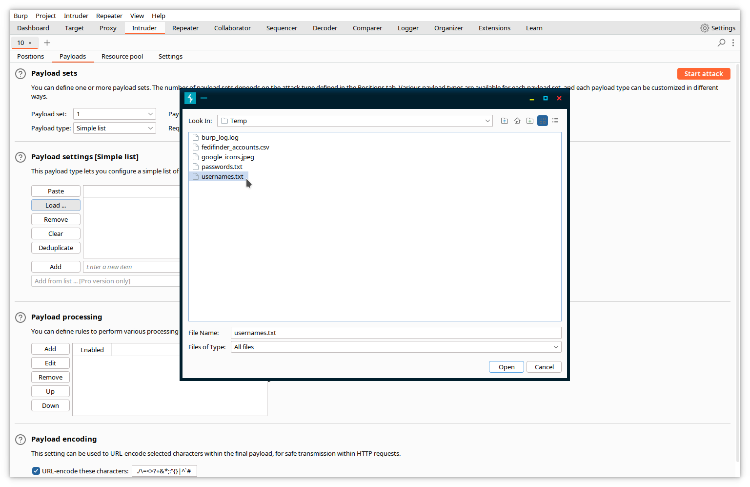
Task: Navigate up one folder level
Action: 504,121
